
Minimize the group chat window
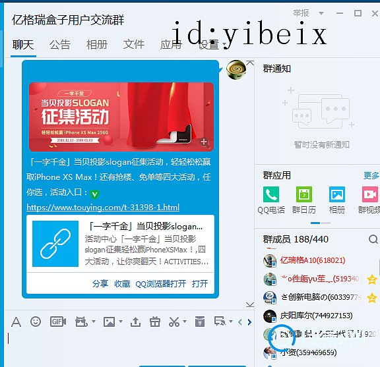point(340,13)
